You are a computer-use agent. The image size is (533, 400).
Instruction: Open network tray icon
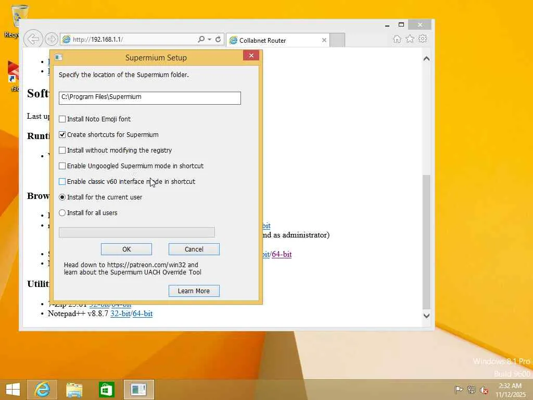pos(472,390)
